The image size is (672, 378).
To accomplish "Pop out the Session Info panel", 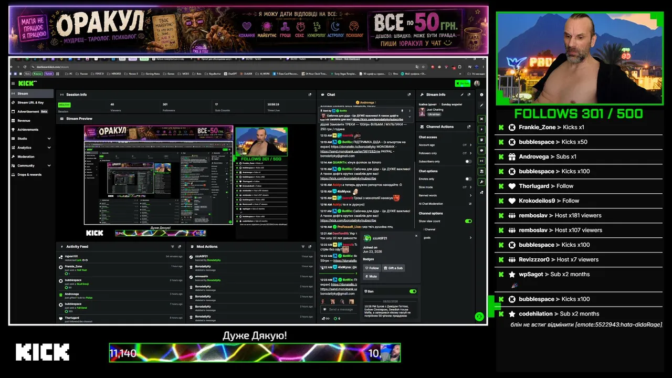I will pos(310,94).
